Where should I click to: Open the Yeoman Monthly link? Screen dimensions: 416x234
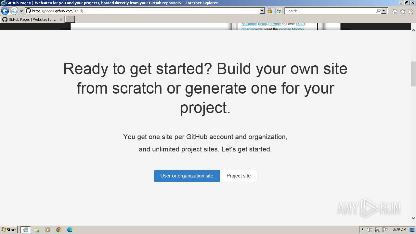click(x=291, y=29)
